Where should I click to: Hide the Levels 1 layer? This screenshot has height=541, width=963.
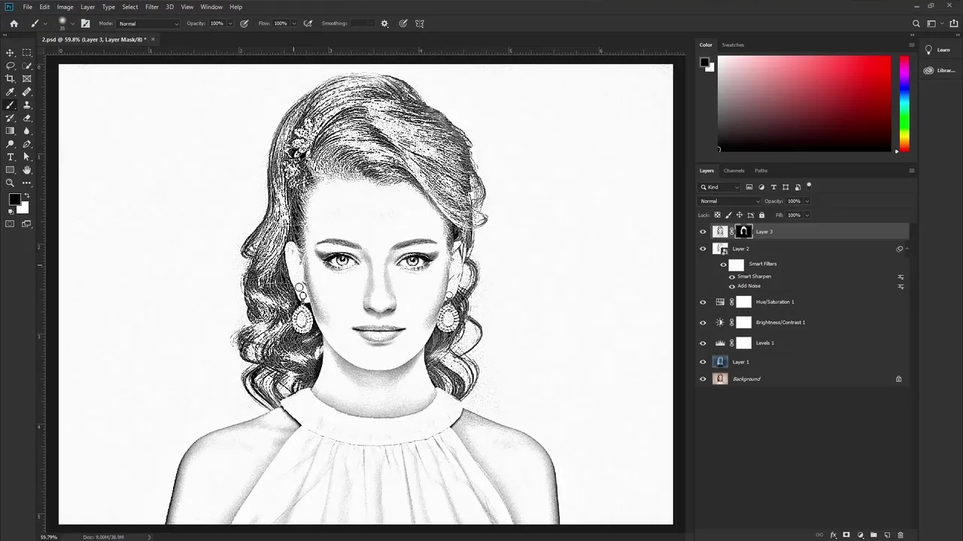click(x=703, y=343)
